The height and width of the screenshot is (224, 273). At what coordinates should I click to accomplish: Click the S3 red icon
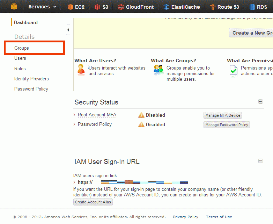(97, 7)
